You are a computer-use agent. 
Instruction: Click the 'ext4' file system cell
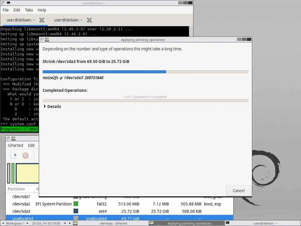point(103,211)
